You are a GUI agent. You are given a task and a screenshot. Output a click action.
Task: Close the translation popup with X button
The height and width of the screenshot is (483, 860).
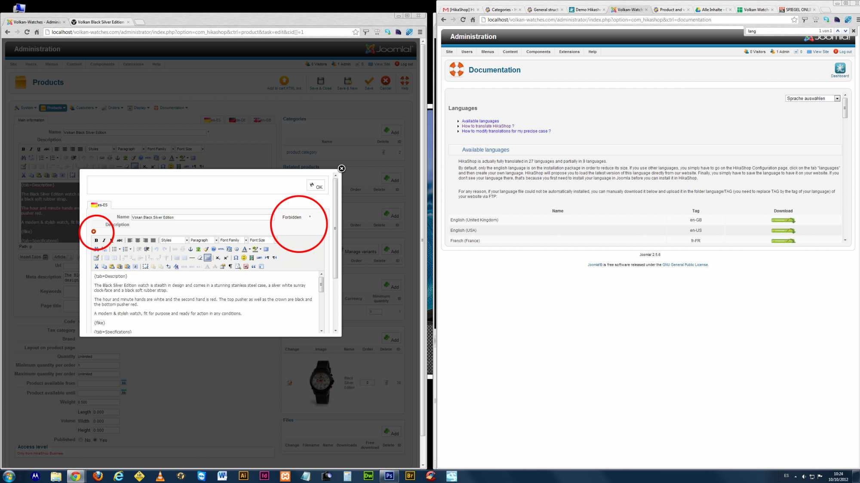(x=341, y=168)
